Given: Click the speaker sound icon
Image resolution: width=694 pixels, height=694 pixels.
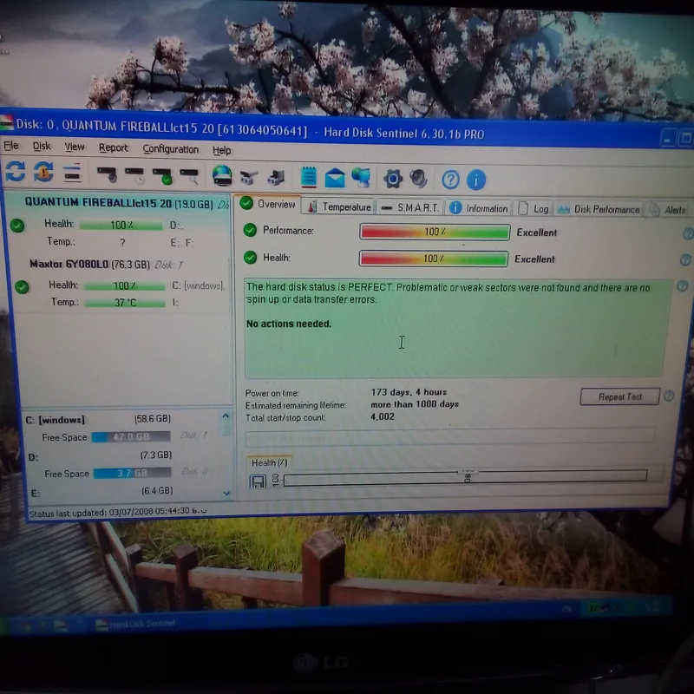Looking at the screenshot, I should (x=418, y=179).
